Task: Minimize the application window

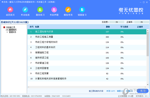Action: [x=140, y=2]
